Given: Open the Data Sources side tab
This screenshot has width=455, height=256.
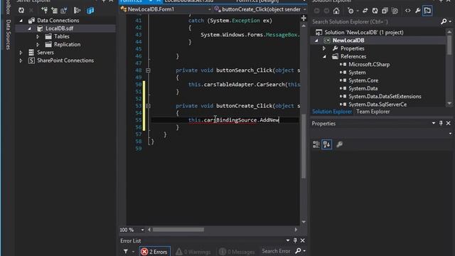Looking at the screenshot, I should click(x=9, y=35).
